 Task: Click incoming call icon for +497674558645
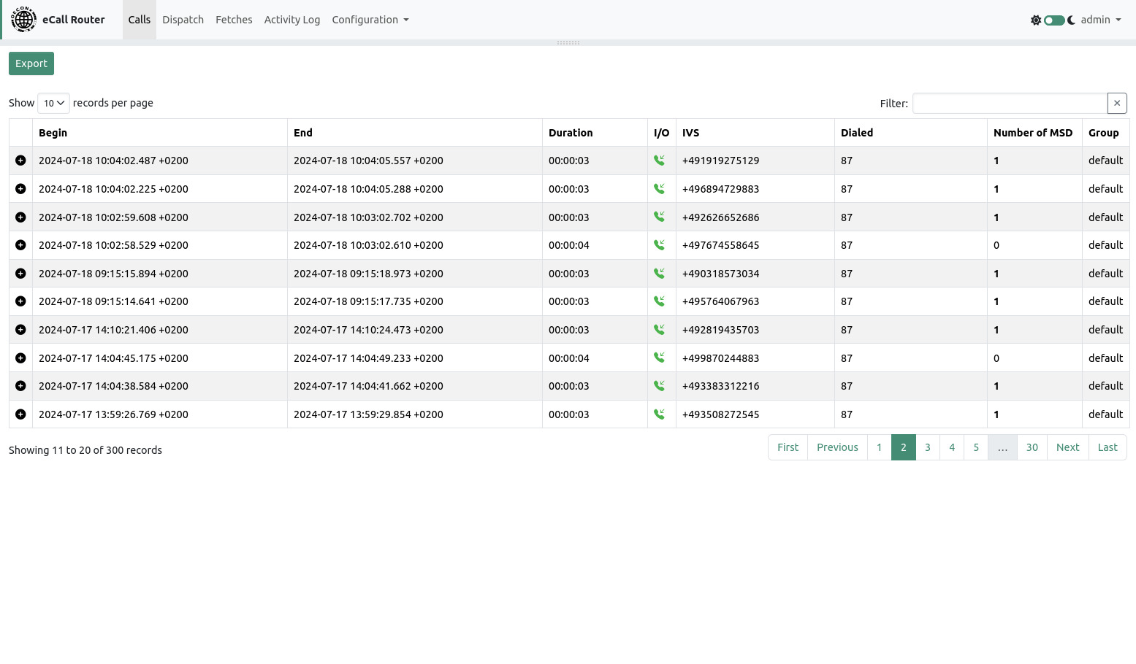(659, 245)
